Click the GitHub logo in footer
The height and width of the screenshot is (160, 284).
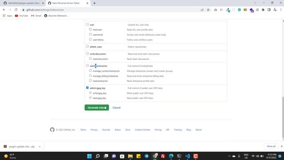(x=52, y=129)
